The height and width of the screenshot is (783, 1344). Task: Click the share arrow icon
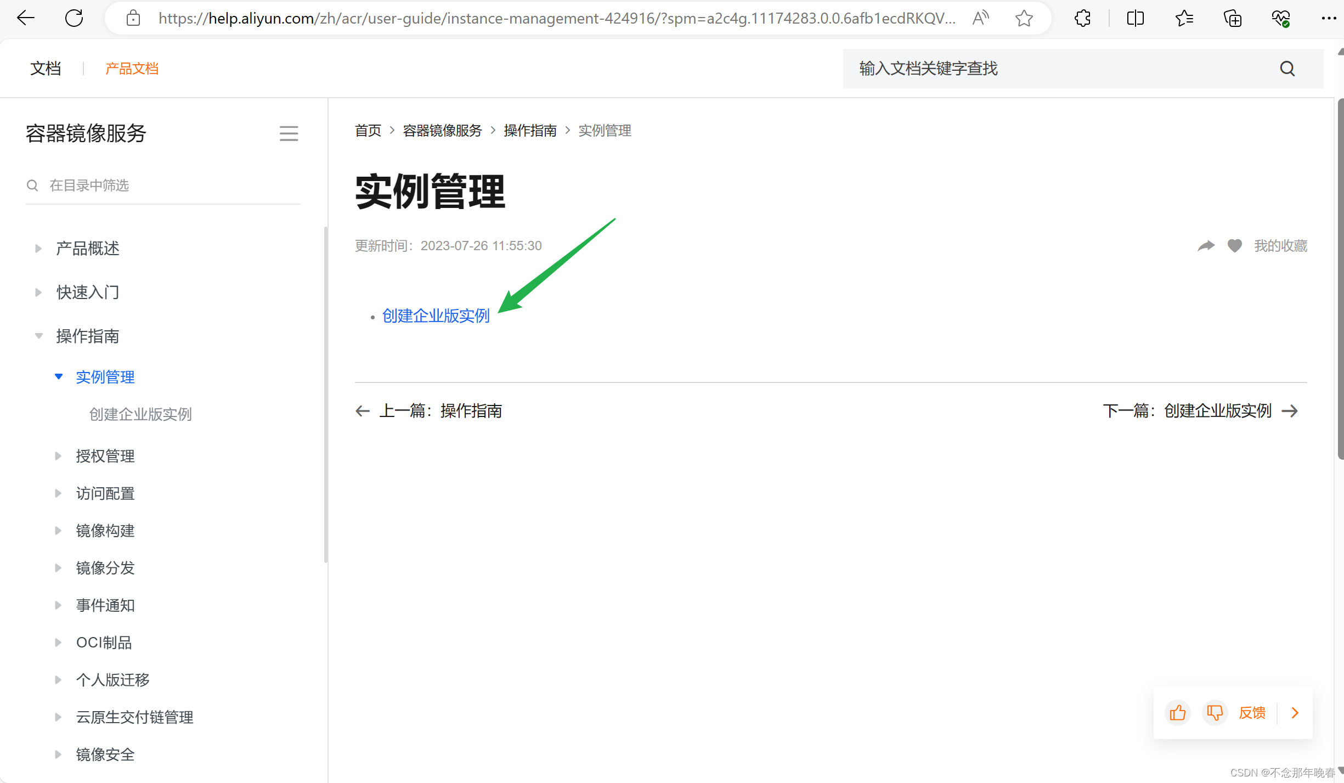pos(1206,246)
